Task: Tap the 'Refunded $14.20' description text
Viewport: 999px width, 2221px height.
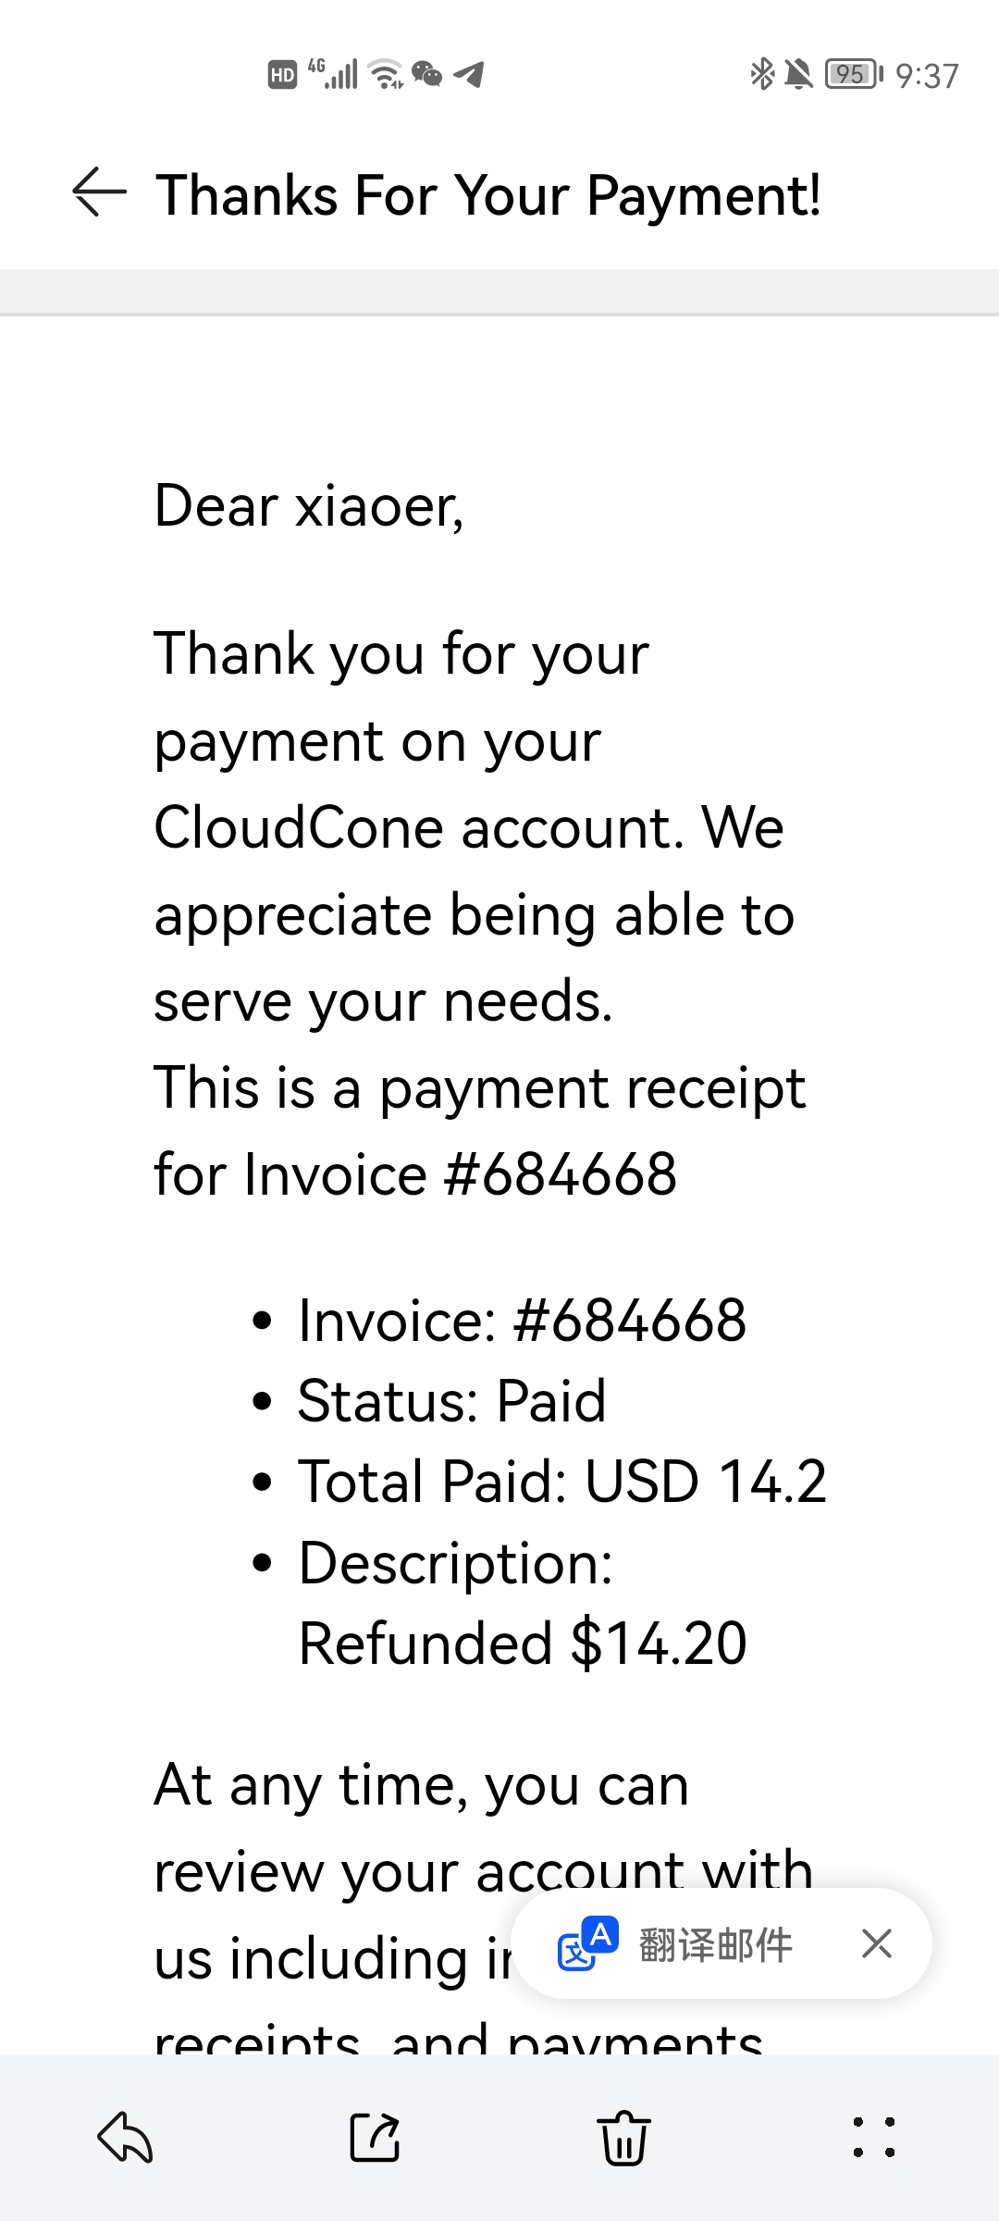Action: [x=523, y=1644]
